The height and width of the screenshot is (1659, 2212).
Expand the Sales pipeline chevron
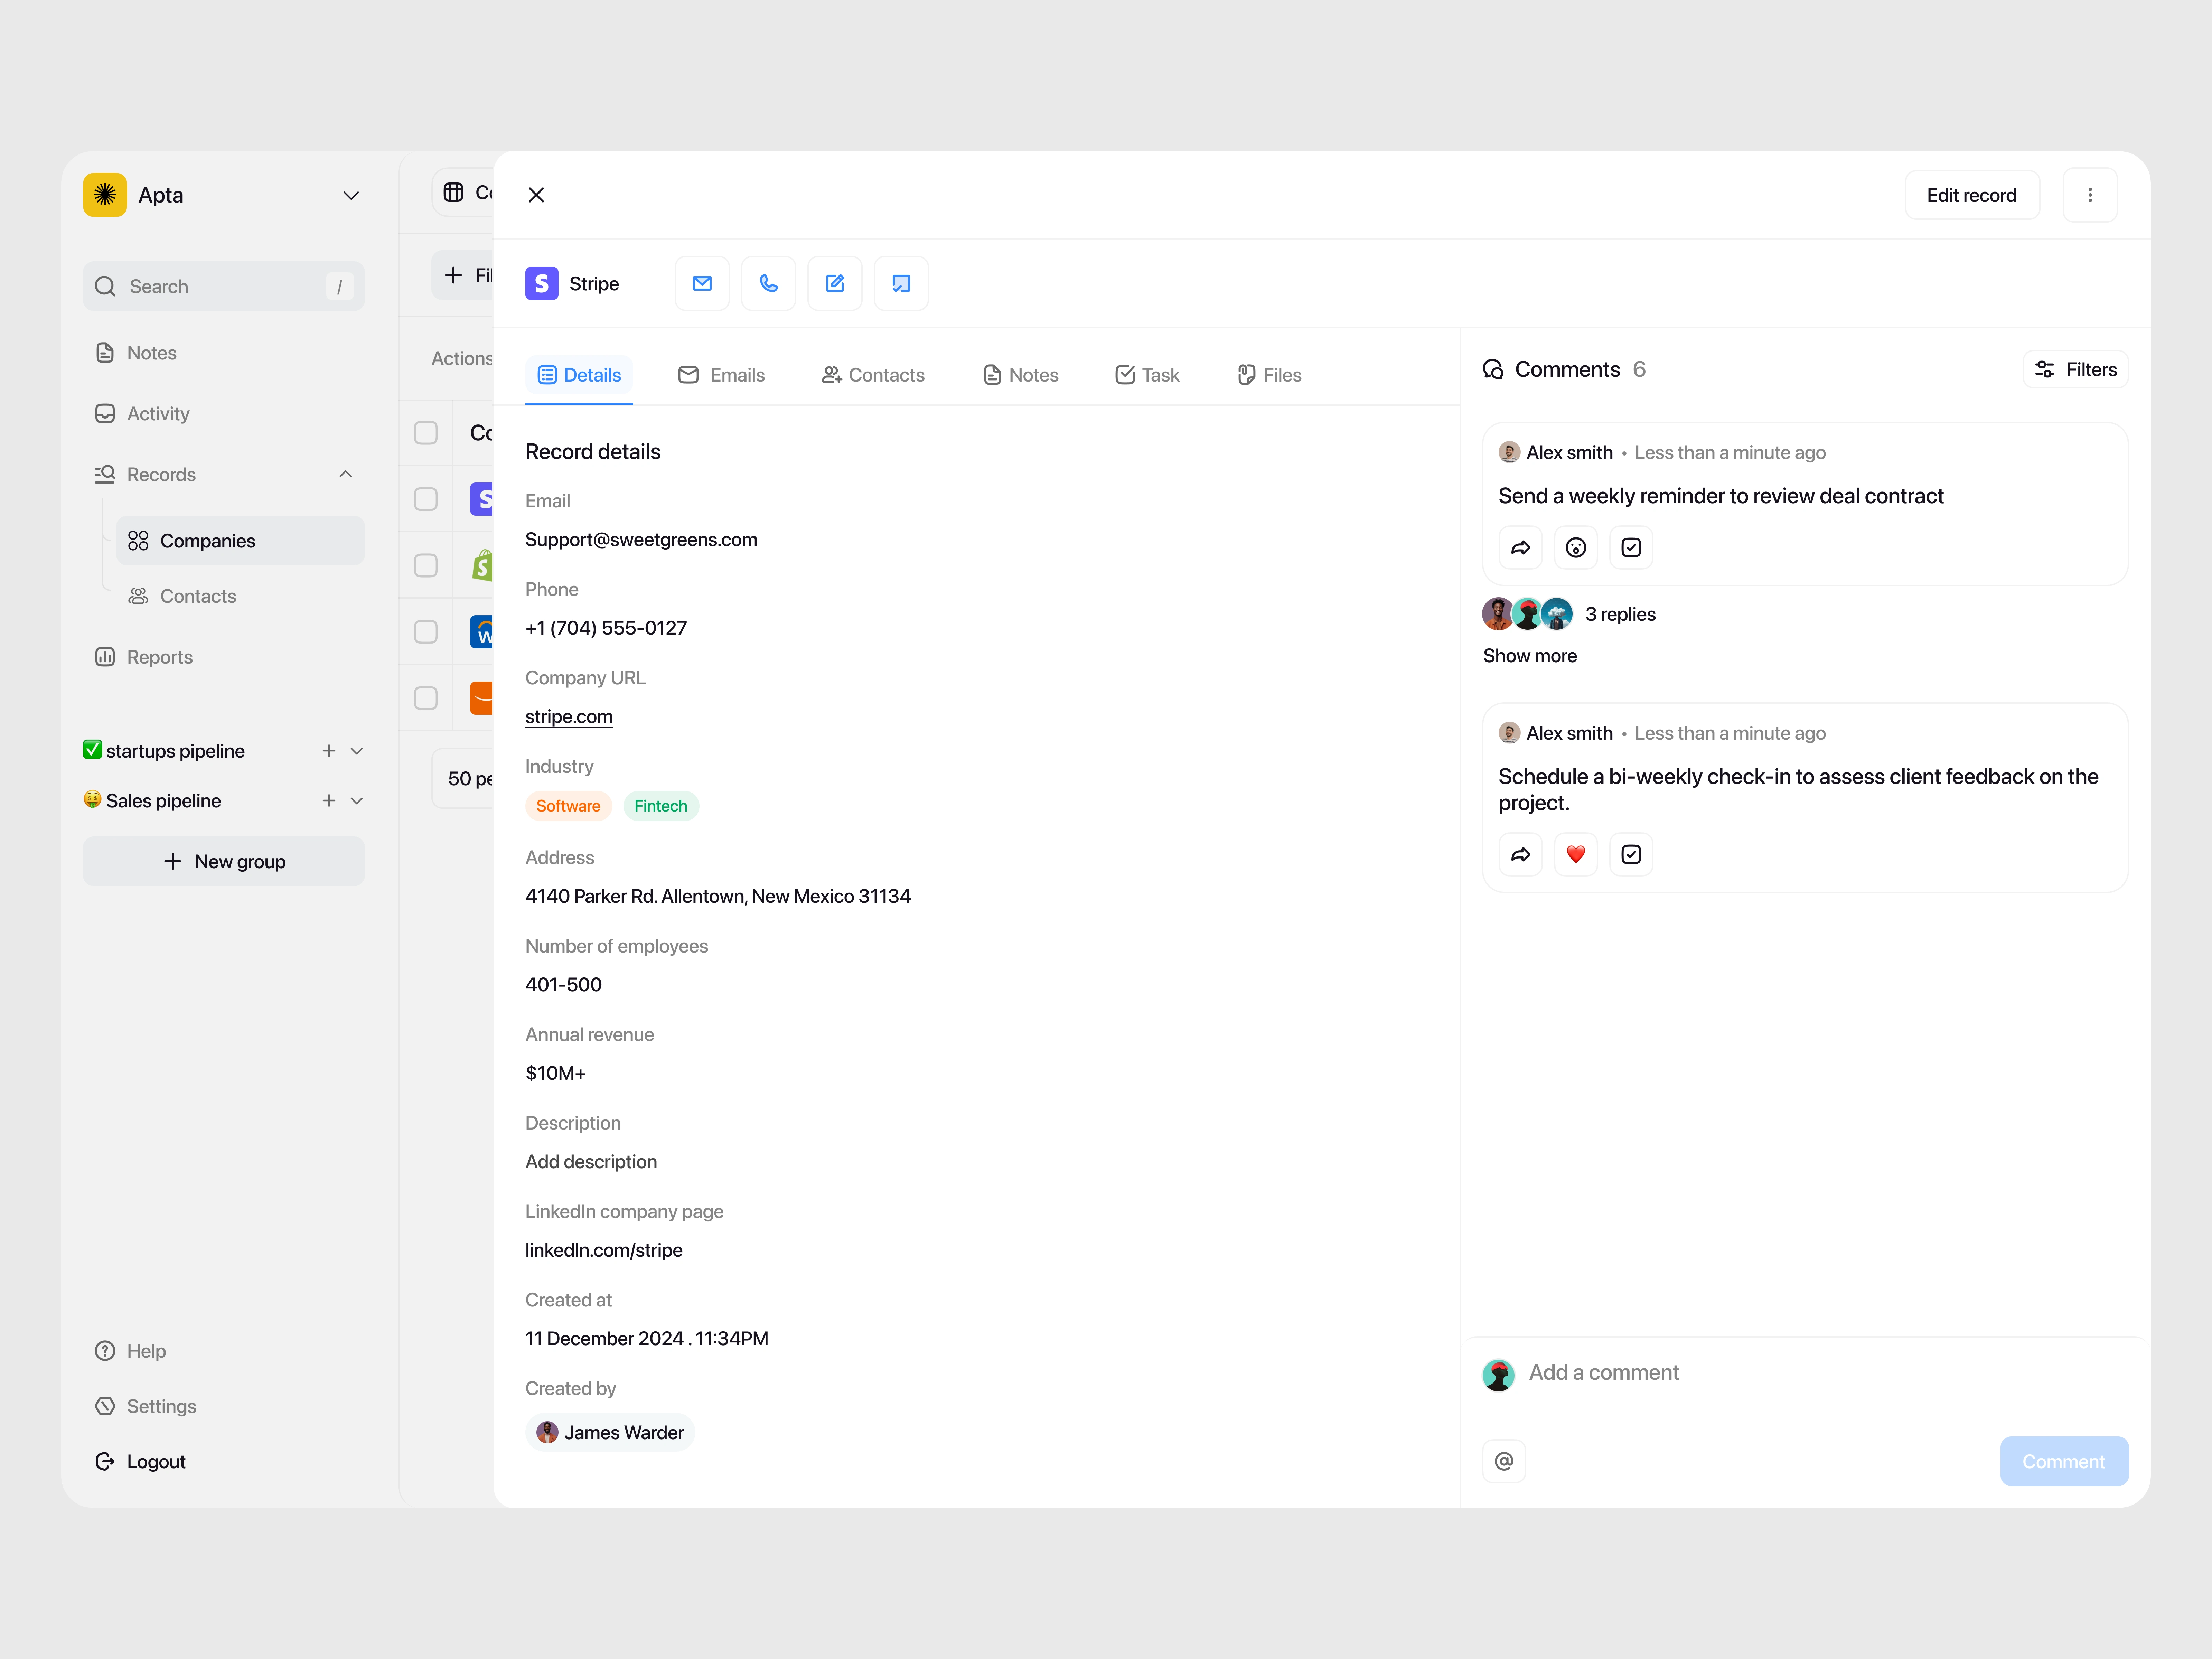pyautogui.click(x=357, y=801)
